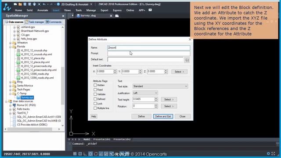This screenshot has width=281, height=158.
Task: Open the 2D Drafting & Annotation workspace dropdown
Action: tap(91, 4)
